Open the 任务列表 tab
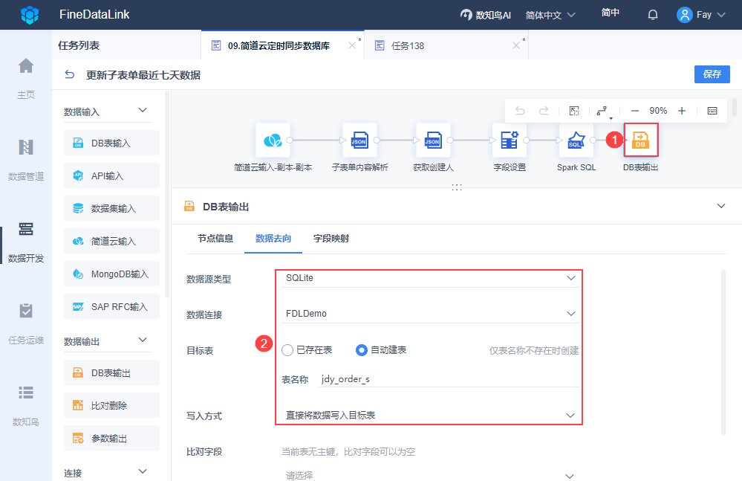This screenshot has width=742, height=481. [x=79, y=45]
